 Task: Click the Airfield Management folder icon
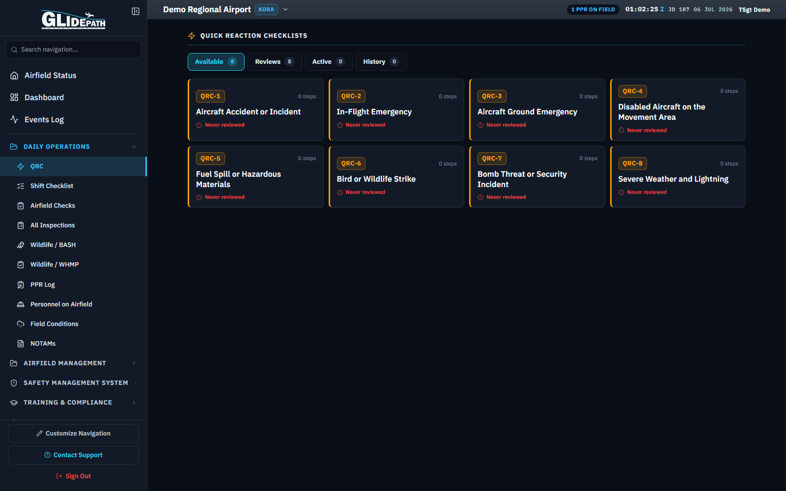pos(14,363)
